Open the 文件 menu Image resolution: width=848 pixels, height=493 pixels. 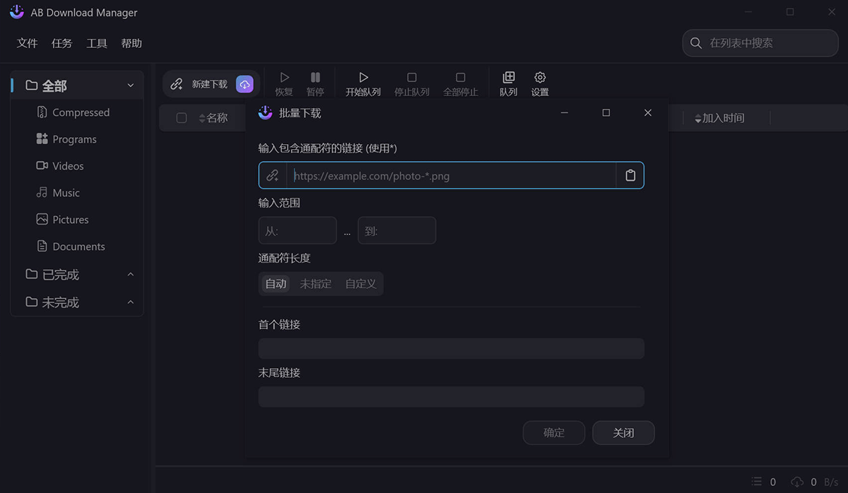27,43
